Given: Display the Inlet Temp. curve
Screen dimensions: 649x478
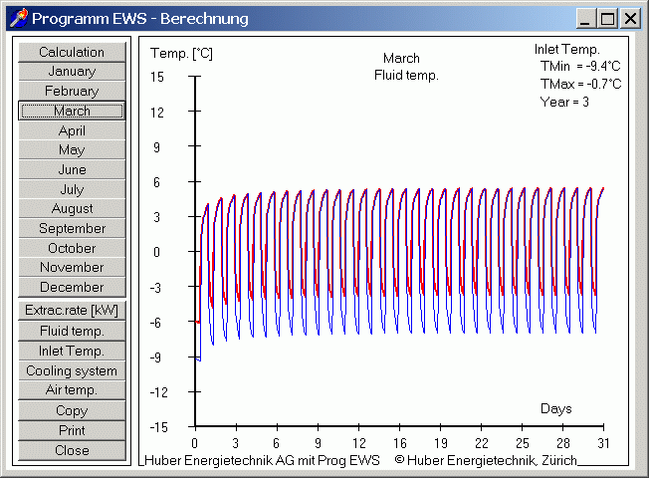Looking at the screenshot, I should [72, 351].
